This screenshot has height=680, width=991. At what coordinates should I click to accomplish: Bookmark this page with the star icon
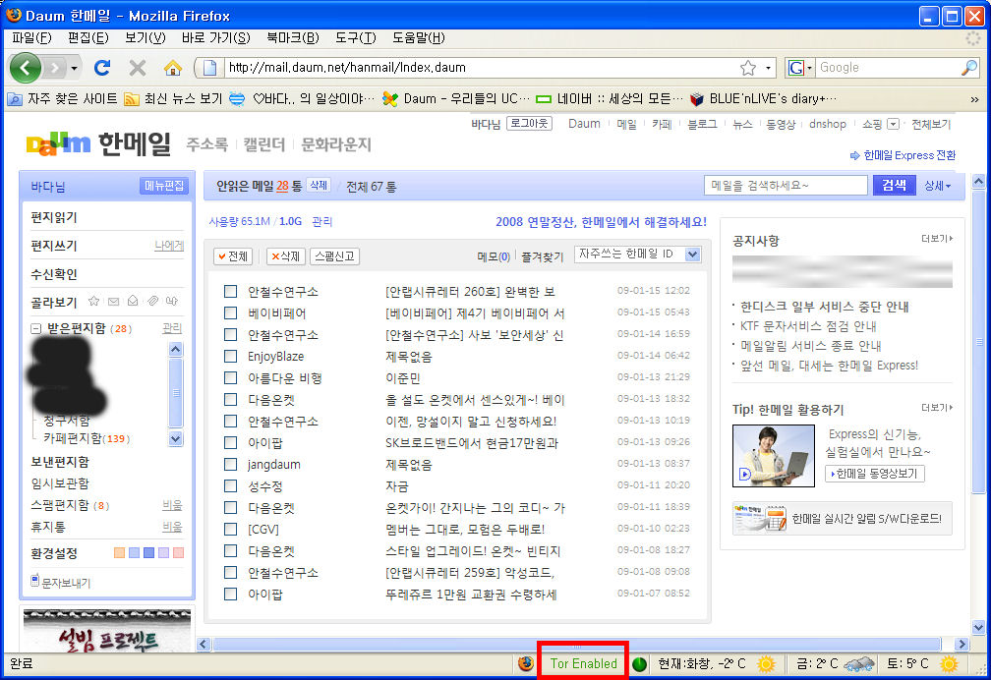tap(748, 68)
